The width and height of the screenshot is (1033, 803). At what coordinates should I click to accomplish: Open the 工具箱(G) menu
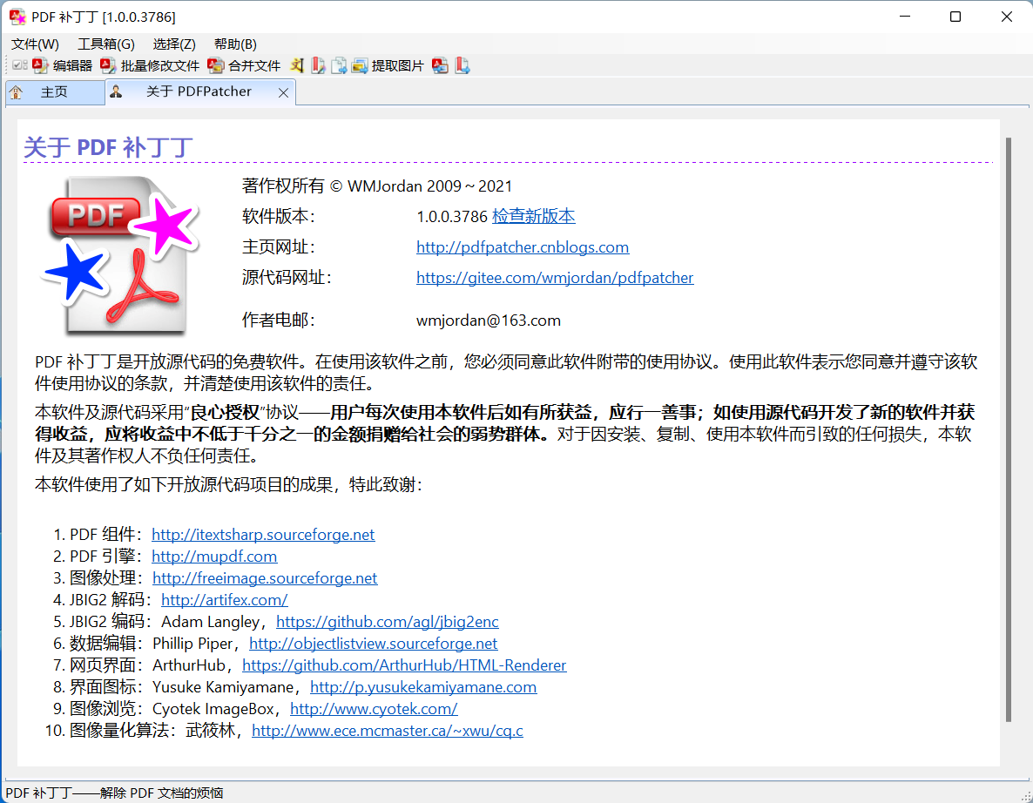coord(105,44)
